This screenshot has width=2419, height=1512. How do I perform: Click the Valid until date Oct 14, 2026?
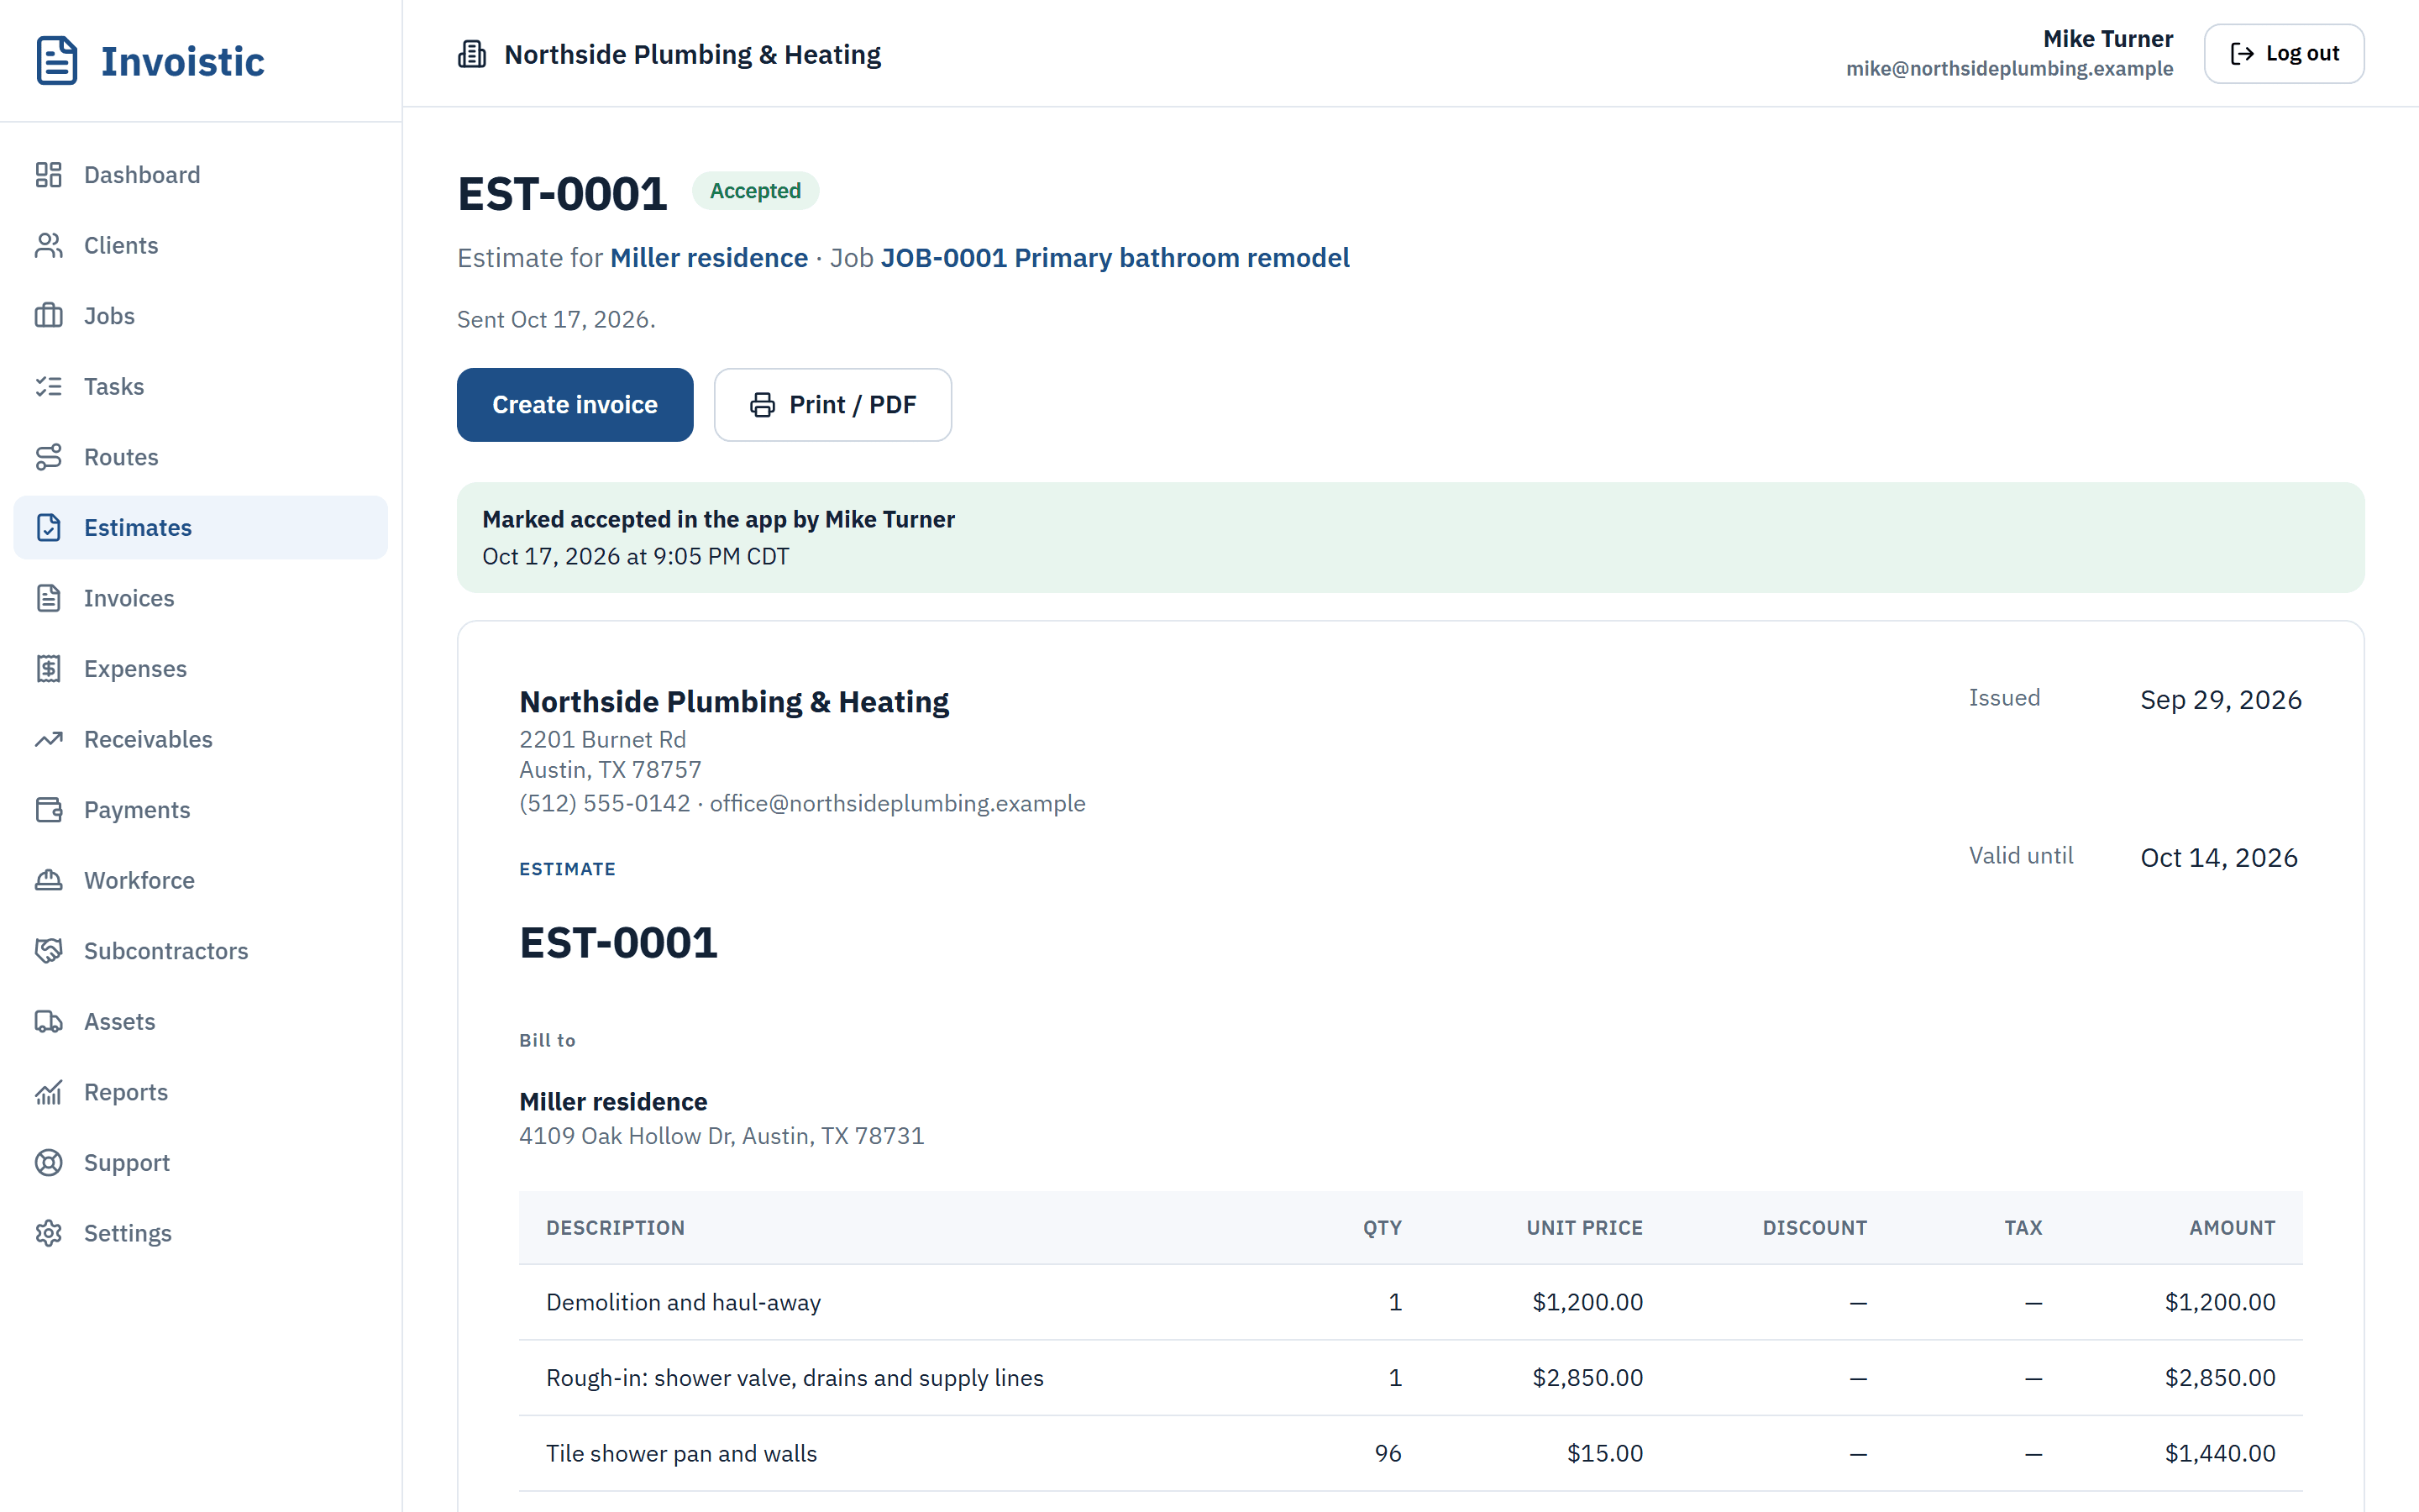pos(2219,858)
